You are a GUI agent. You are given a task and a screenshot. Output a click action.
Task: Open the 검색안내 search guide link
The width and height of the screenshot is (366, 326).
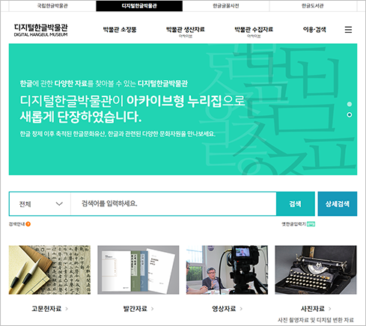coord(16,224)
